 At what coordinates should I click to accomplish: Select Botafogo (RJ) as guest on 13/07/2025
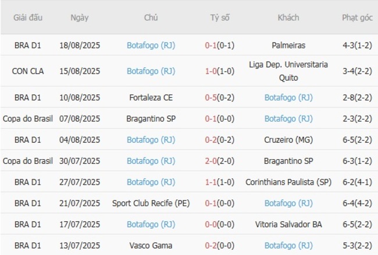coord(288,246)
